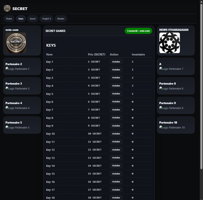Click Acheter in Key-12 row
Image resolution: width=203 pixels, height=200 pixels.
[x=116, y=150]
